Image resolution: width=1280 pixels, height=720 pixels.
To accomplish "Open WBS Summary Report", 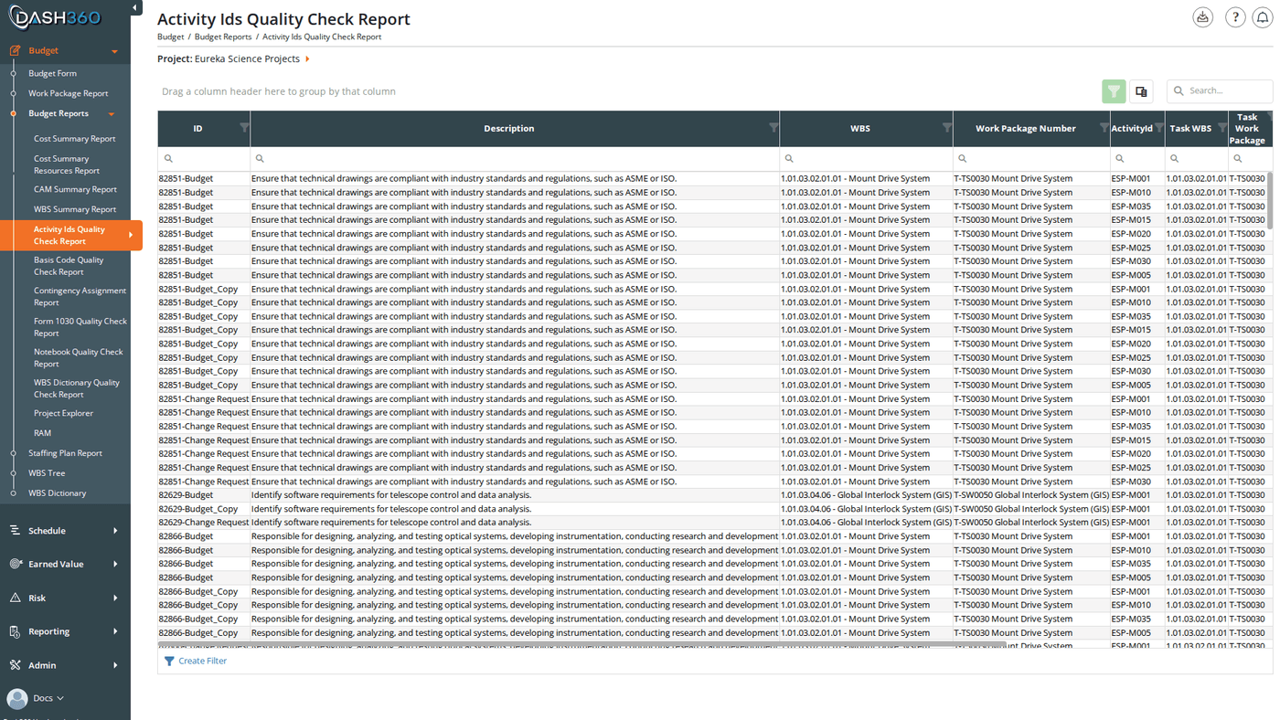I will click(75, 209).
